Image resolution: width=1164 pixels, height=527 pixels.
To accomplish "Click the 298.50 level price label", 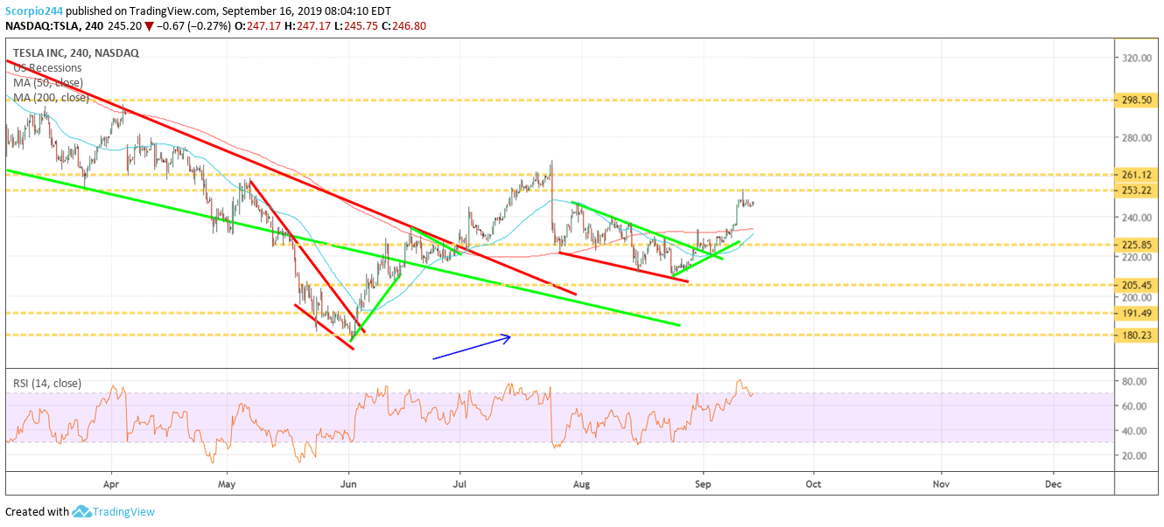I will click(x=1136, y=101).
